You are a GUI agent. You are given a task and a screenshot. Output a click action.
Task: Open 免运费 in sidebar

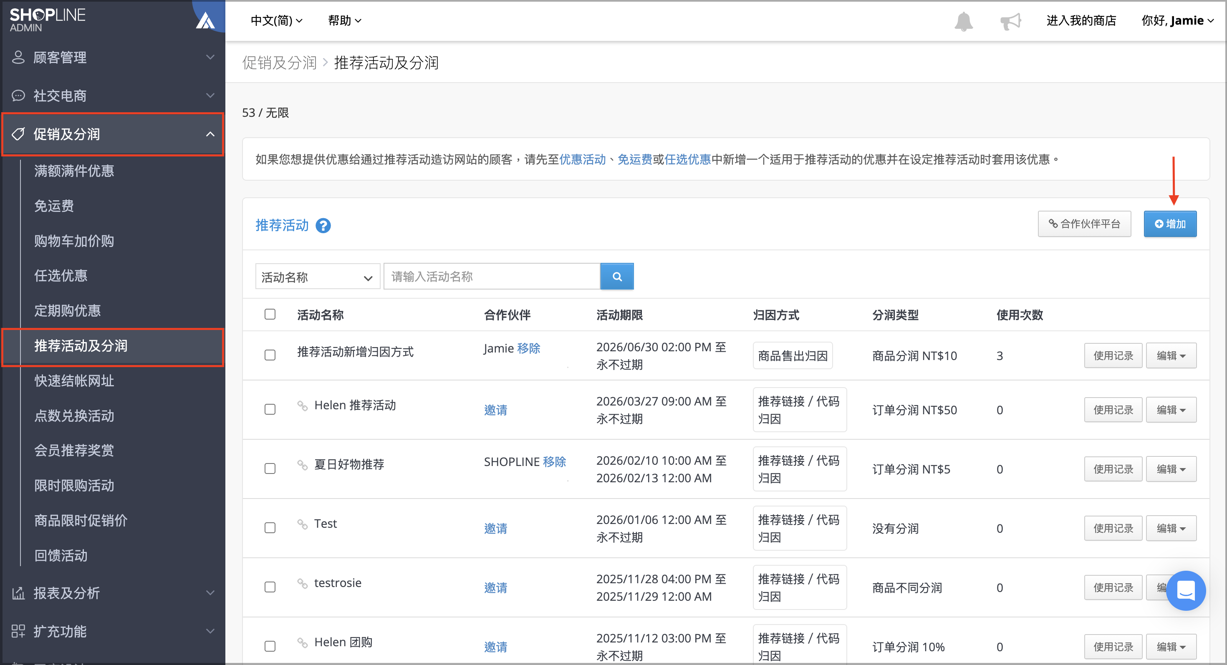(54, 206)
